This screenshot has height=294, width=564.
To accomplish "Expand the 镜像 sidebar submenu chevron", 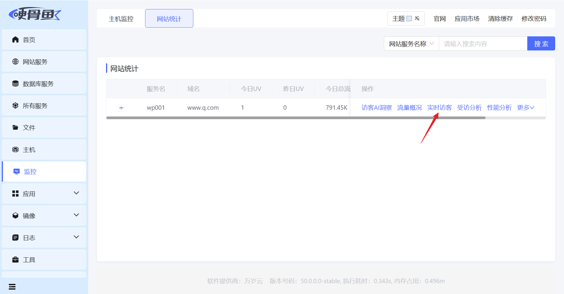I will [76, 215].
